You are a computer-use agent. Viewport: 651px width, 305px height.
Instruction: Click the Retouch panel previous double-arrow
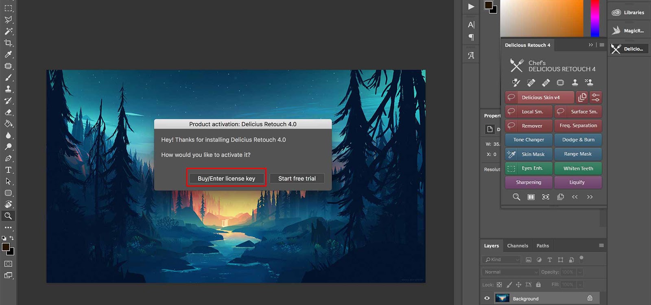coord(575,197)
